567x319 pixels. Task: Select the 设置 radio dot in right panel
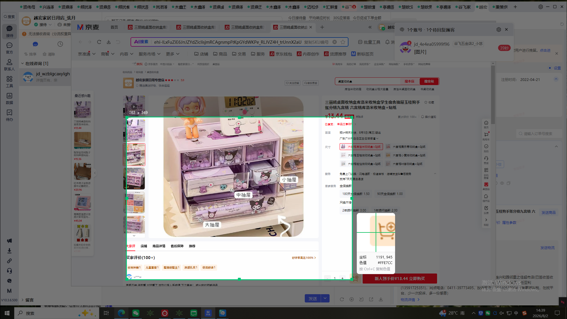[x=550, y=68]
